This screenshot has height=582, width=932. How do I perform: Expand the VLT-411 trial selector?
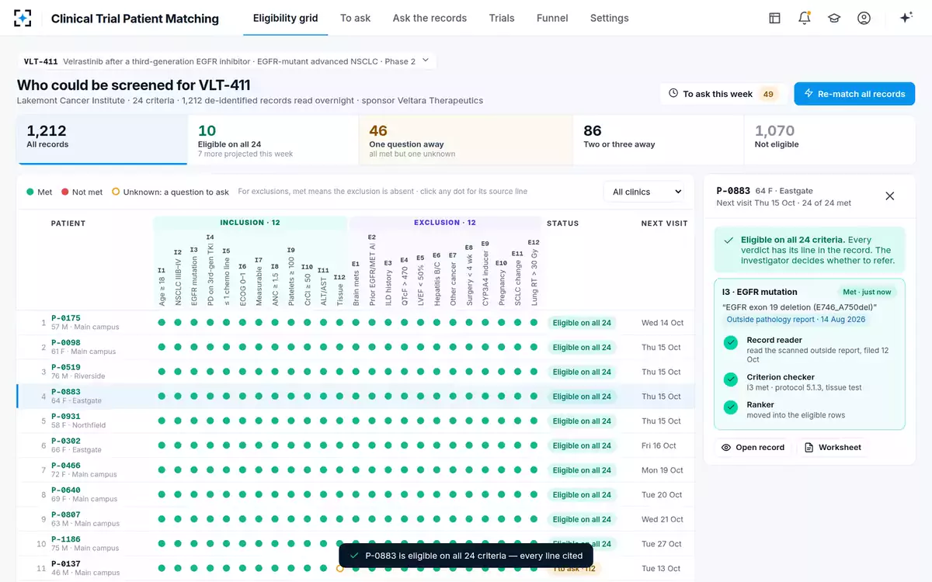[x=227, y=61]
